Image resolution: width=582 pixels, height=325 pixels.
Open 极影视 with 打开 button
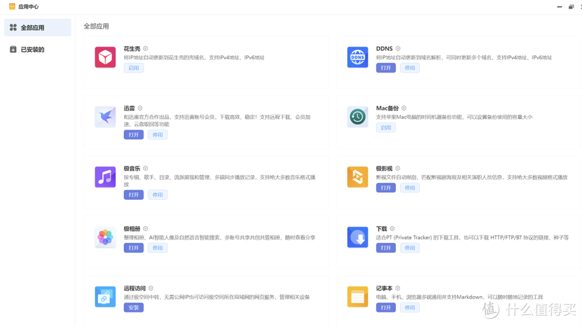[x=386, y=188]
